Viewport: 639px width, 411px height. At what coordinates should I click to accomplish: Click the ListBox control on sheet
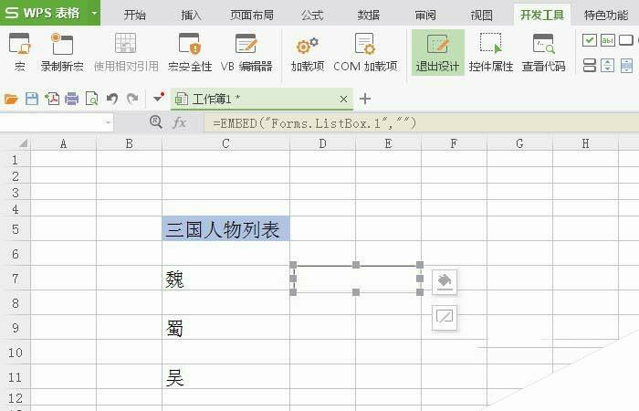tap(356, 279)
